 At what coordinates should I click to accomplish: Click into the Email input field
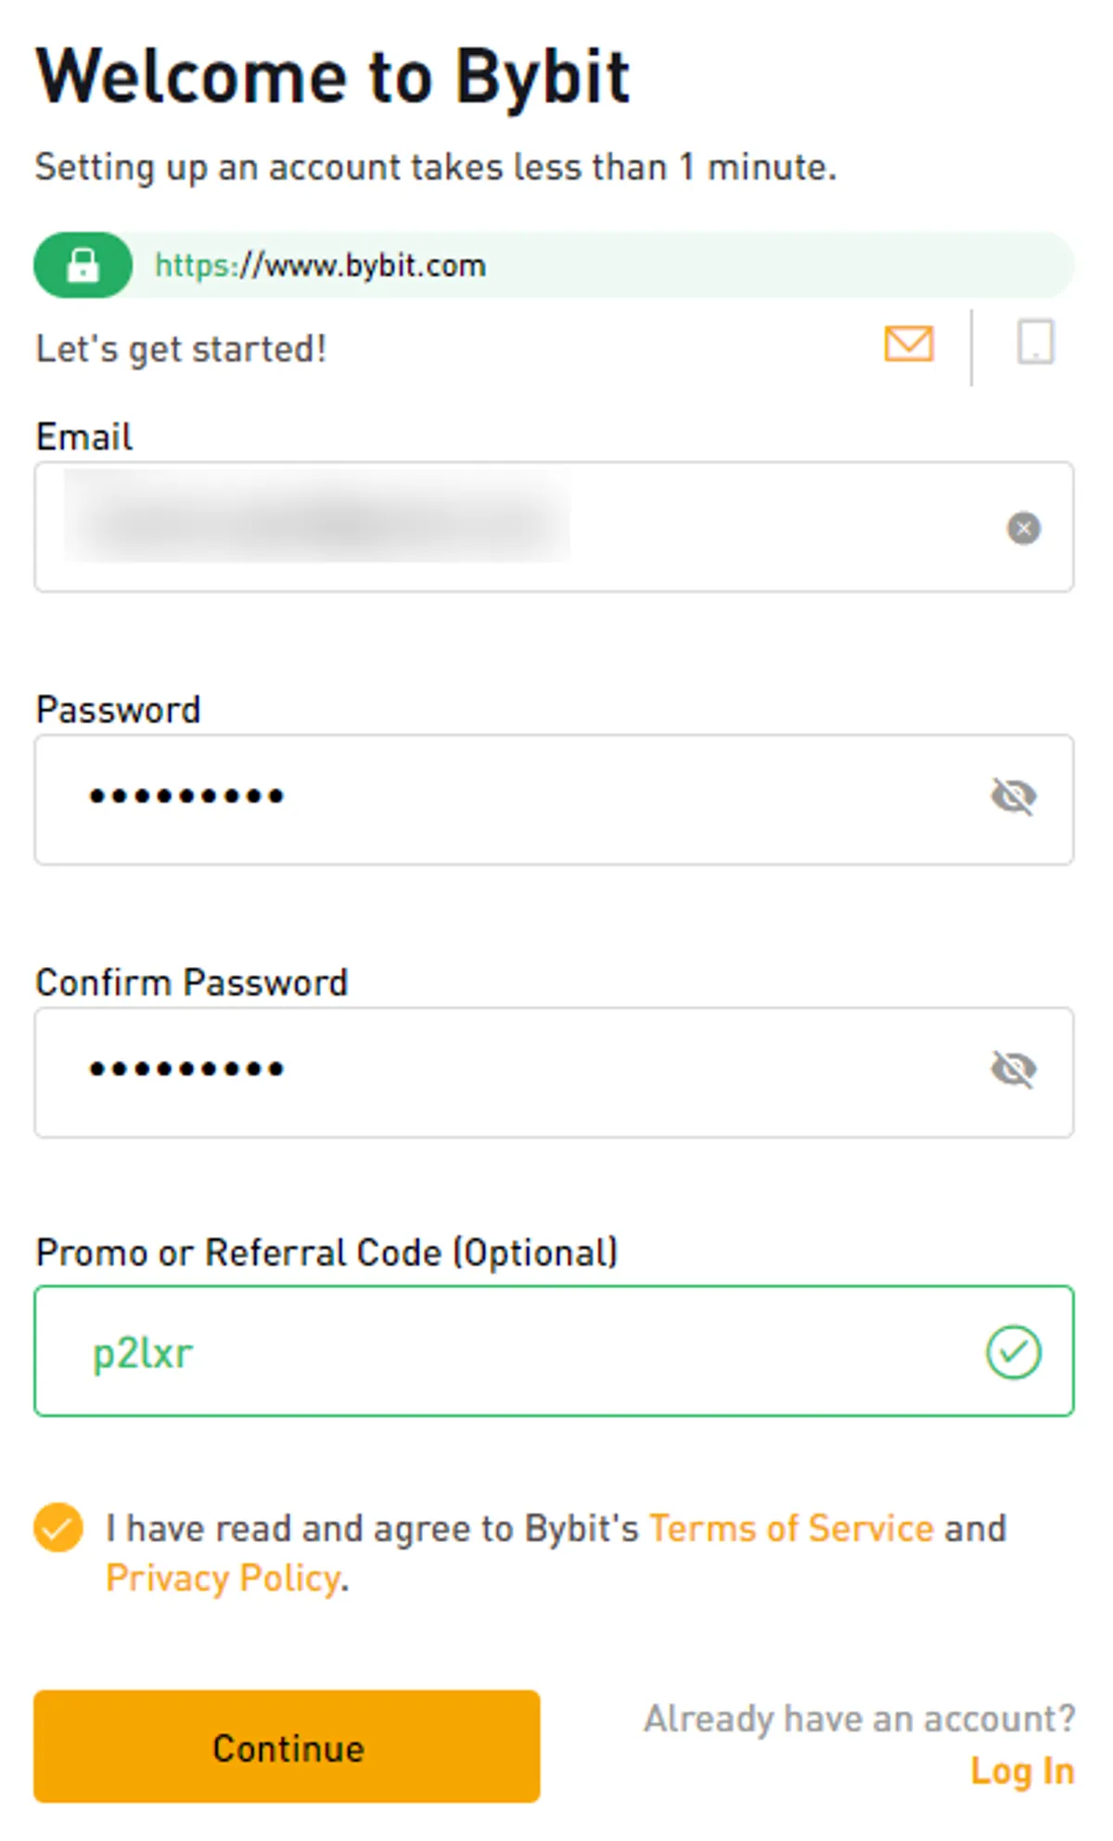(555, 527)
